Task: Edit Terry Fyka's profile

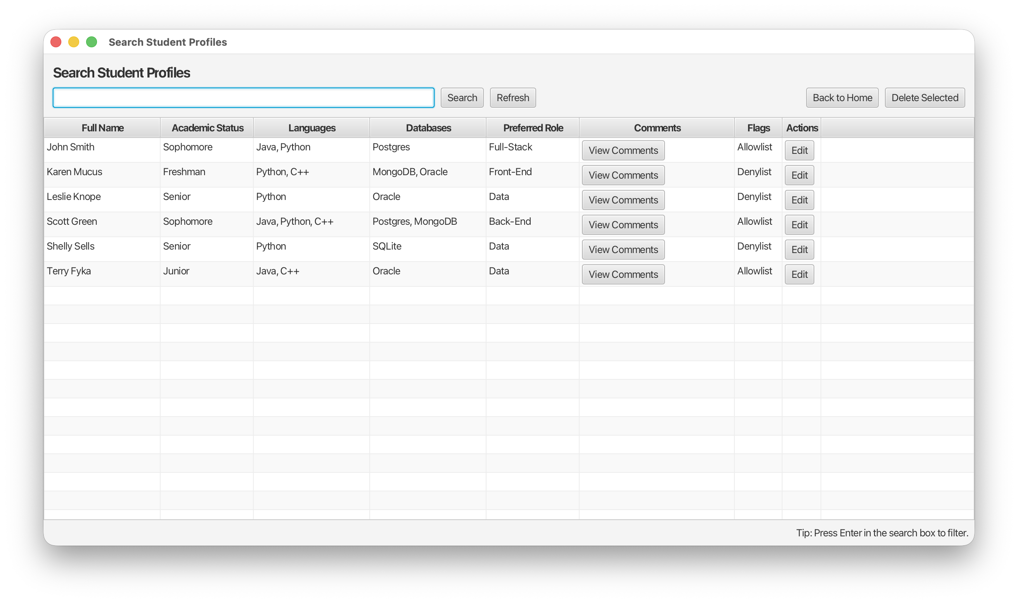Action: point(799,274)
